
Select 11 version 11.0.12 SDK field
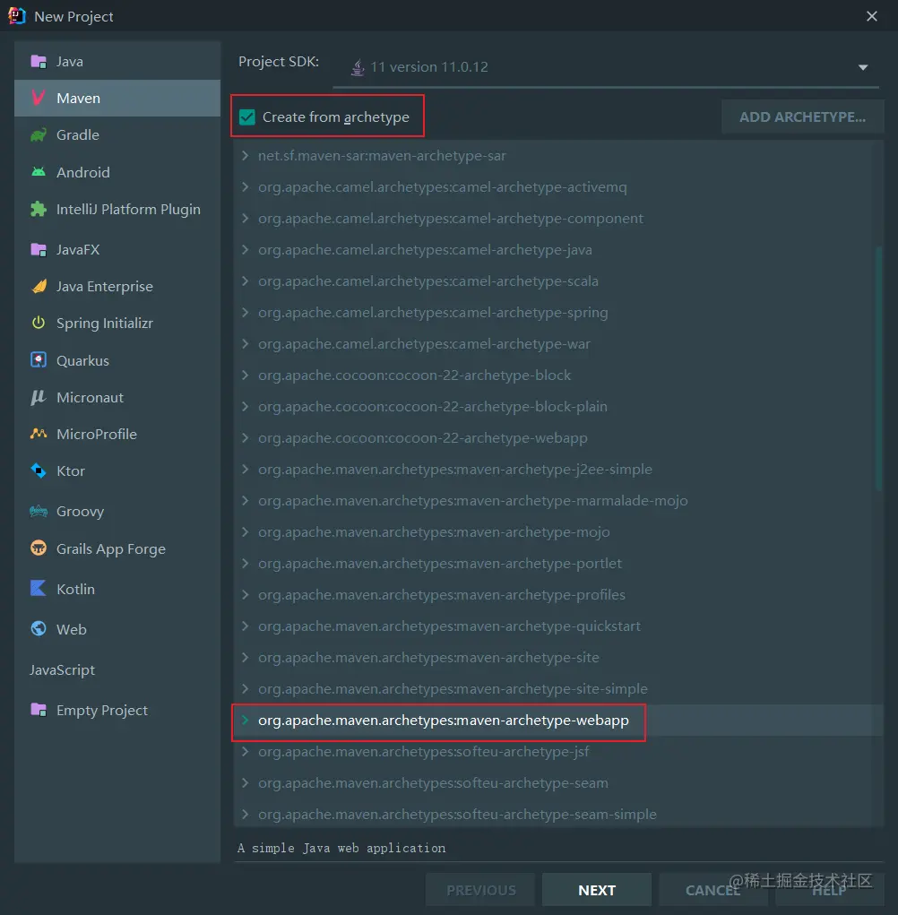tap(606, 67)
